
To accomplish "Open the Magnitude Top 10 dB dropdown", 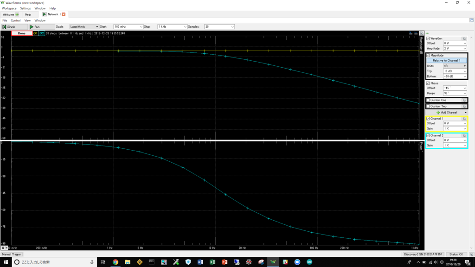I will [455, 71].
